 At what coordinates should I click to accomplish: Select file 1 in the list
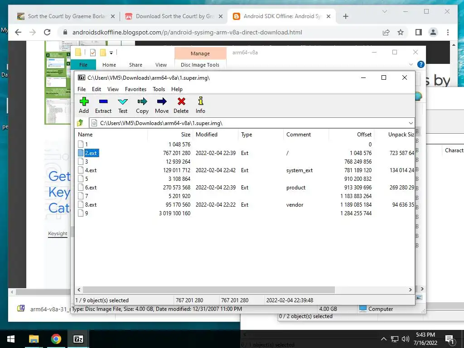(x=87, y=145)
